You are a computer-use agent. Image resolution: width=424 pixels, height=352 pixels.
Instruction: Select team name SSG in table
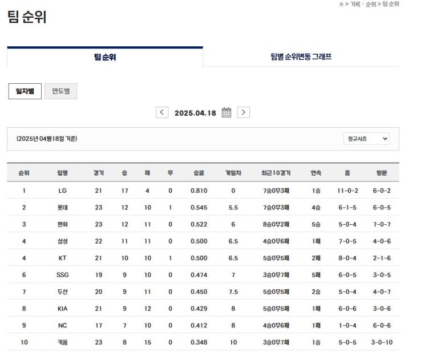click(x=62, y=275)
